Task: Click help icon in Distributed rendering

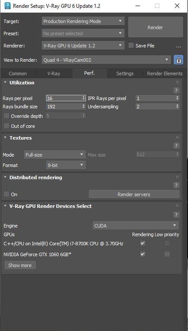Action: [x=176, y=185]
